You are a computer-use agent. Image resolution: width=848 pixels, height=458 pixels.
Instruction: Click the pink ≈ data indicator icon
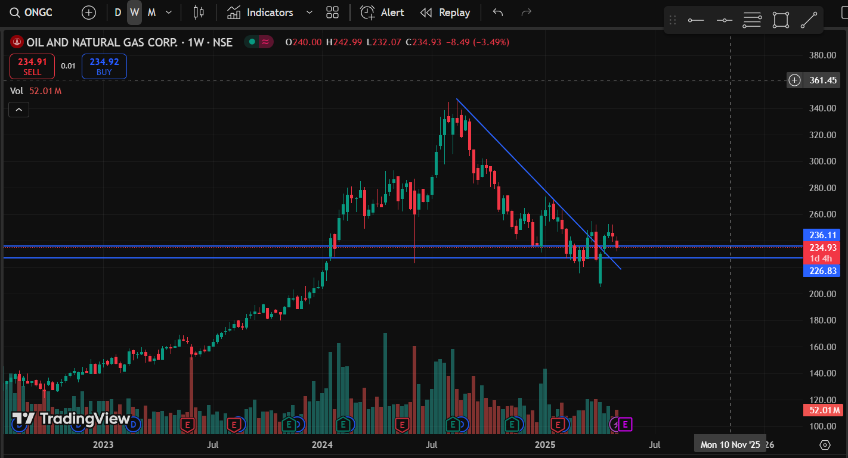click(x=266, y=42)
